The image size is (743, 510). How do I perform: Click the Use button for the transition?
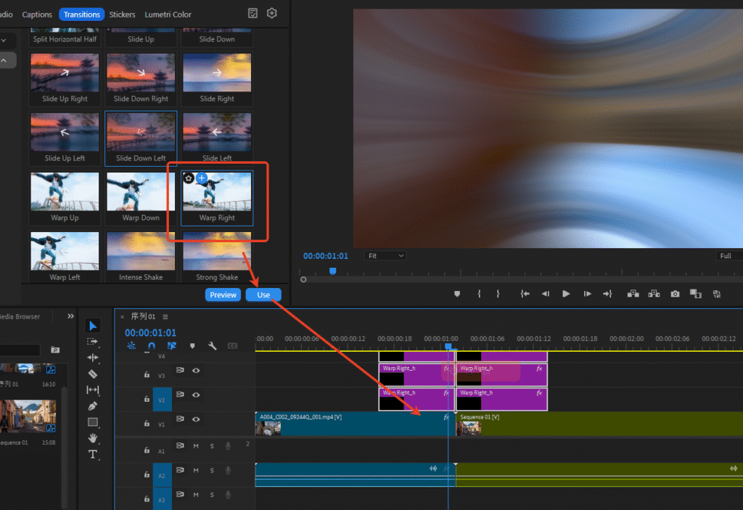[263, 295]
